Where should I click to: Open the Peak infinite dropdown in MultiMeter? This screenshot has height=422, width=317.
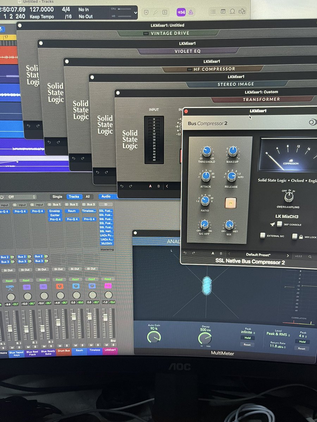pyautogui.click(x=248, y=332)
